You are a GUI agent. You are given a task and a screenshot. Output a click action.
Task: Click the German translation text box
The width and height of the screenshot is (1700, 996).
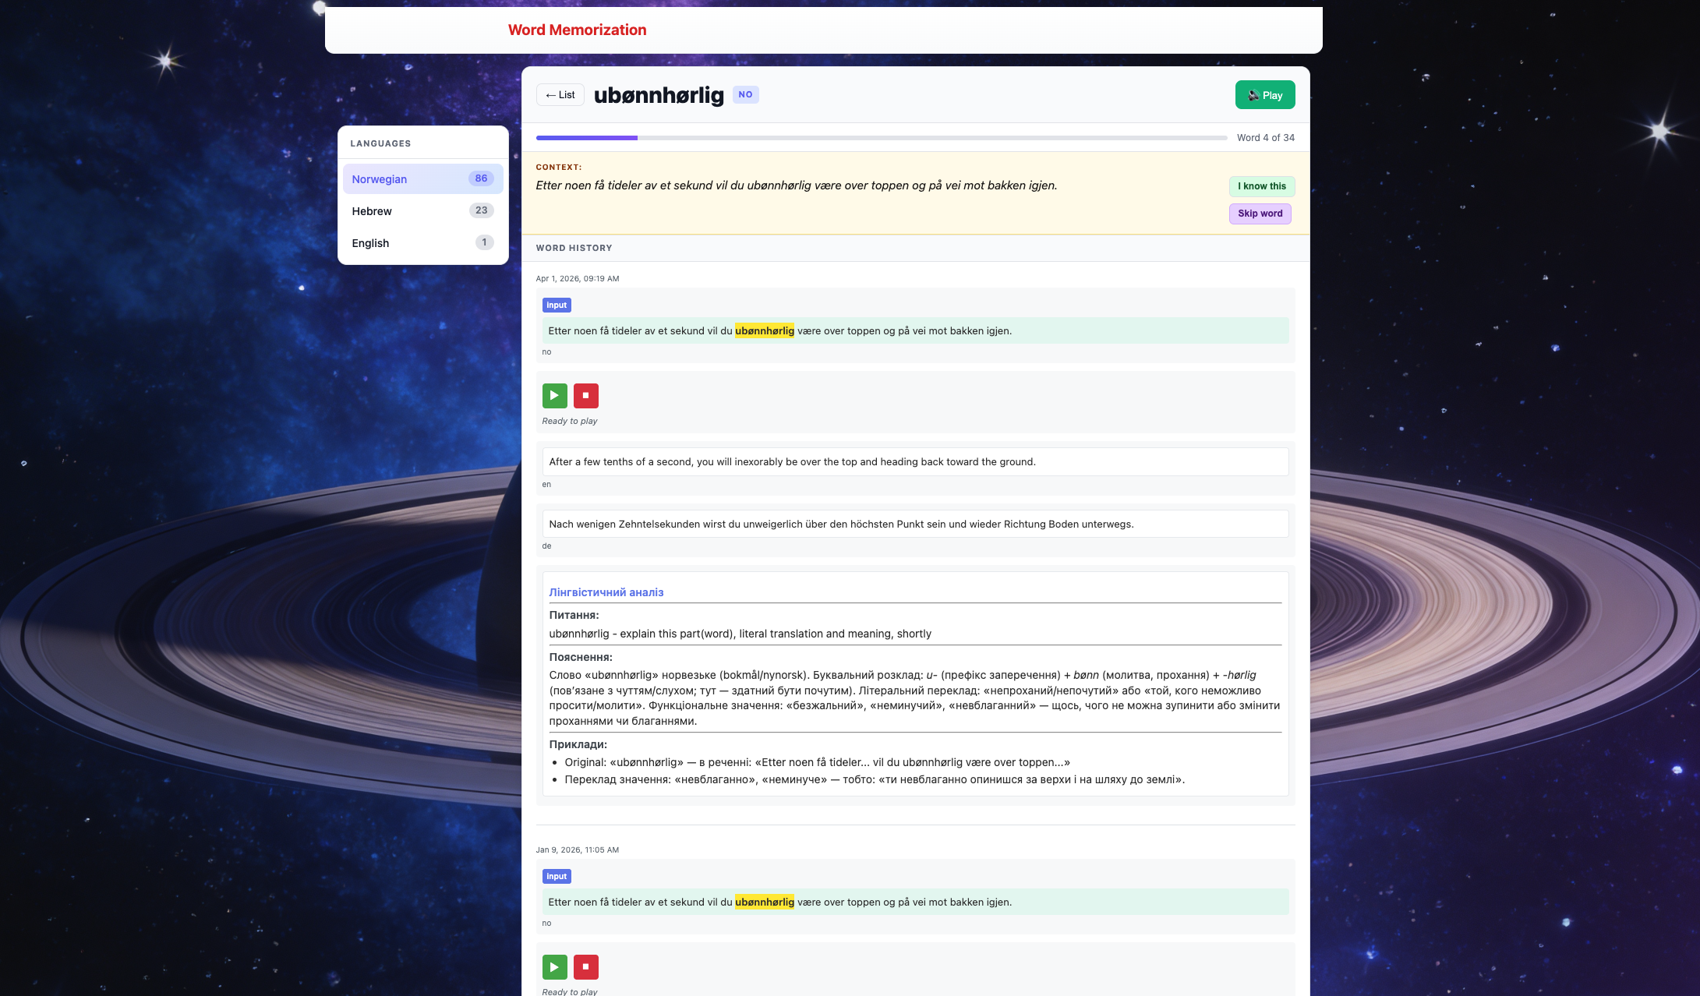point(915,524)
